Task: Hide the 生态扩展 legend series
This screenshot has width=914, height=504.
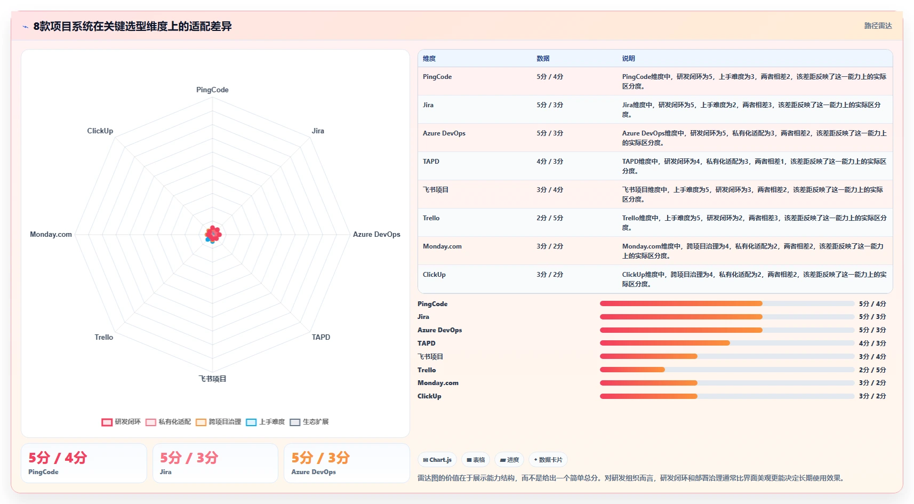Action: pyautogui.click(x=309, y=422)
